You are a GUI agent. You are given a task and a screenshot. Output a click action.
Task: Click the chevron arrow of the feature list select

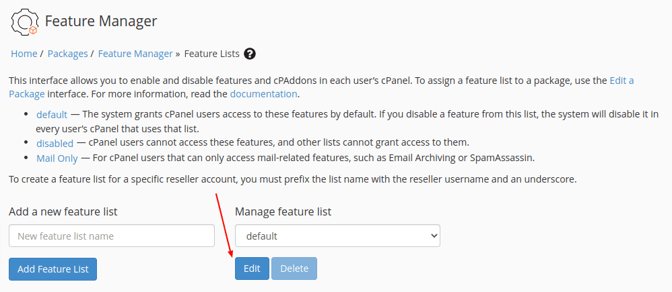point(434,236)
